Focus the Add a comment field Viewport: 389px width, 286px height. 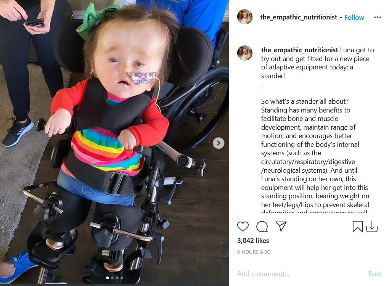pyautogui.click(x=300, y=273)
